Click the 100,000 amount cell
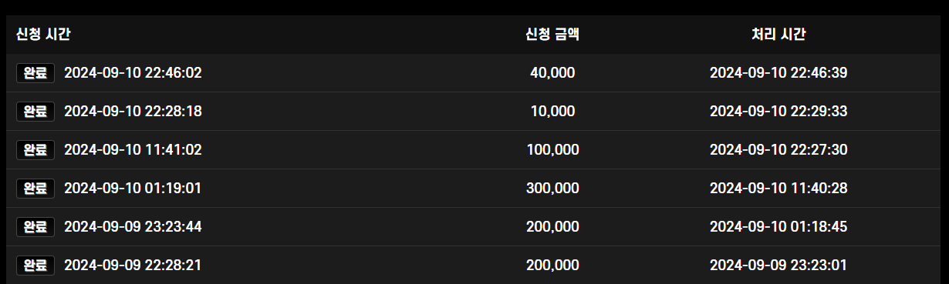Screen dimensions: 949x284 pos(552,150)
